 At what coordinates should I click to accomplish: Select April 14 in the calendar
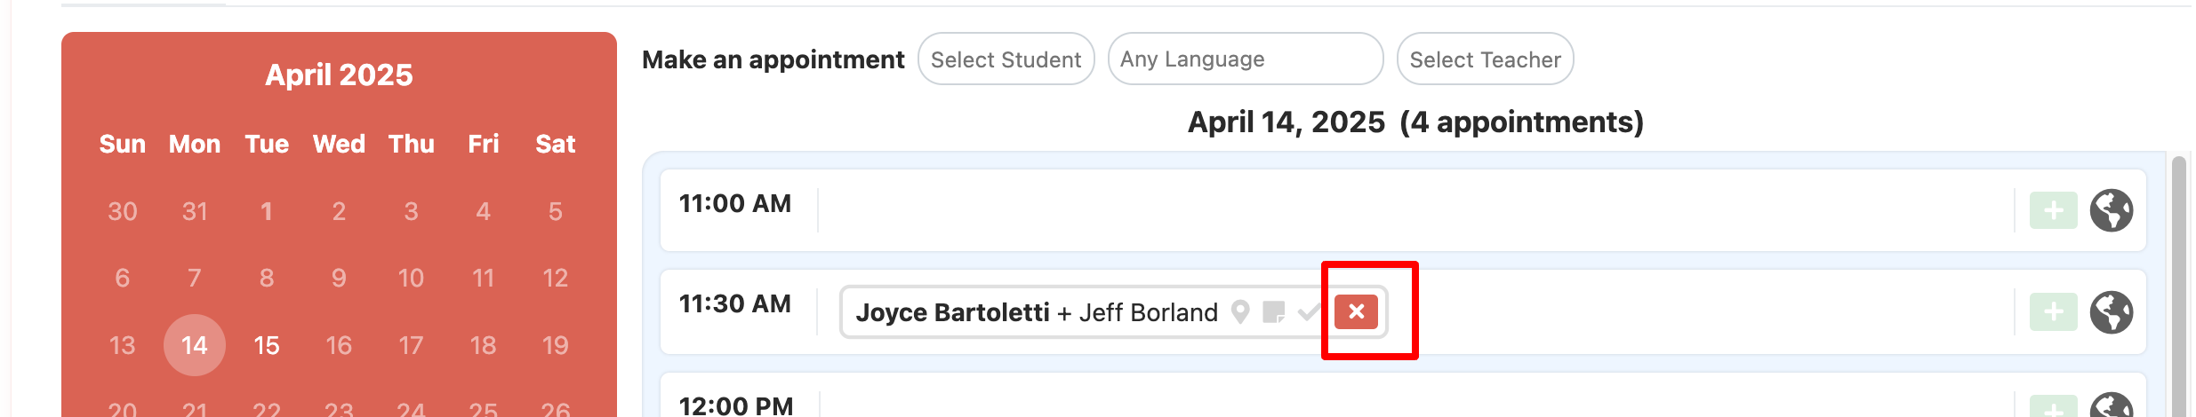195,345
